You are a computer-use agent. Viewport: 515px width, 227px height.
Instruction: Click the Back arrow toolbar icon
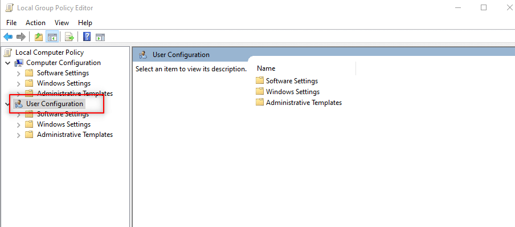tap(8, 37)
